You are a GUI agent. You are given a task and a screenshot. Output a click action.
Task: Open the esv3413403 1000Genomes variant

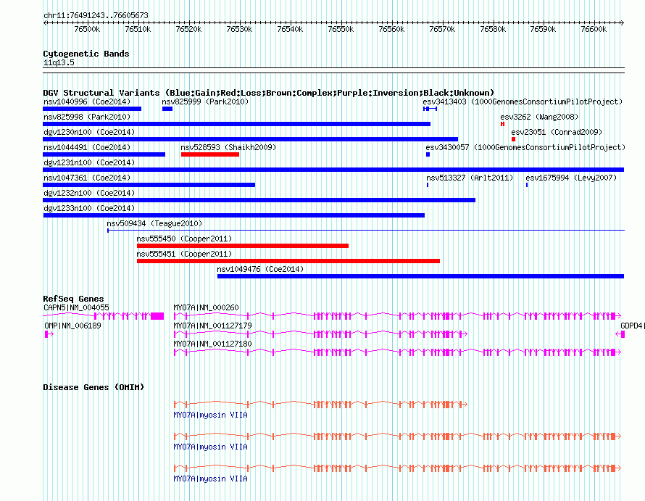pyautogui.click(x=430, y=109)
